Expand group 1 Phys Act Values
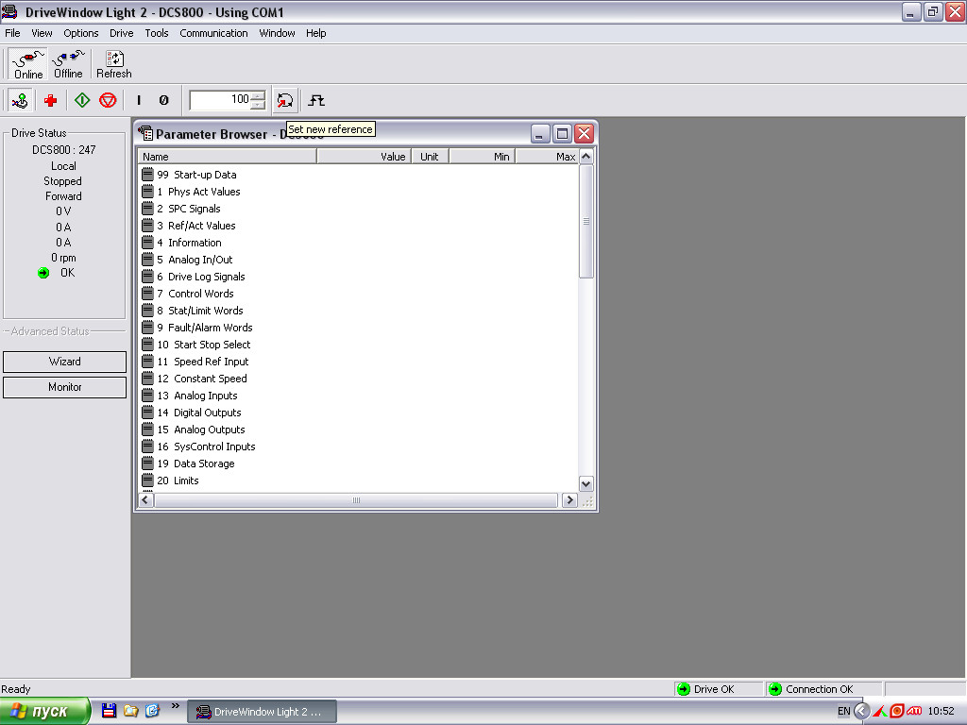Viewport: 967px width, 725px height. coord(191,192)
